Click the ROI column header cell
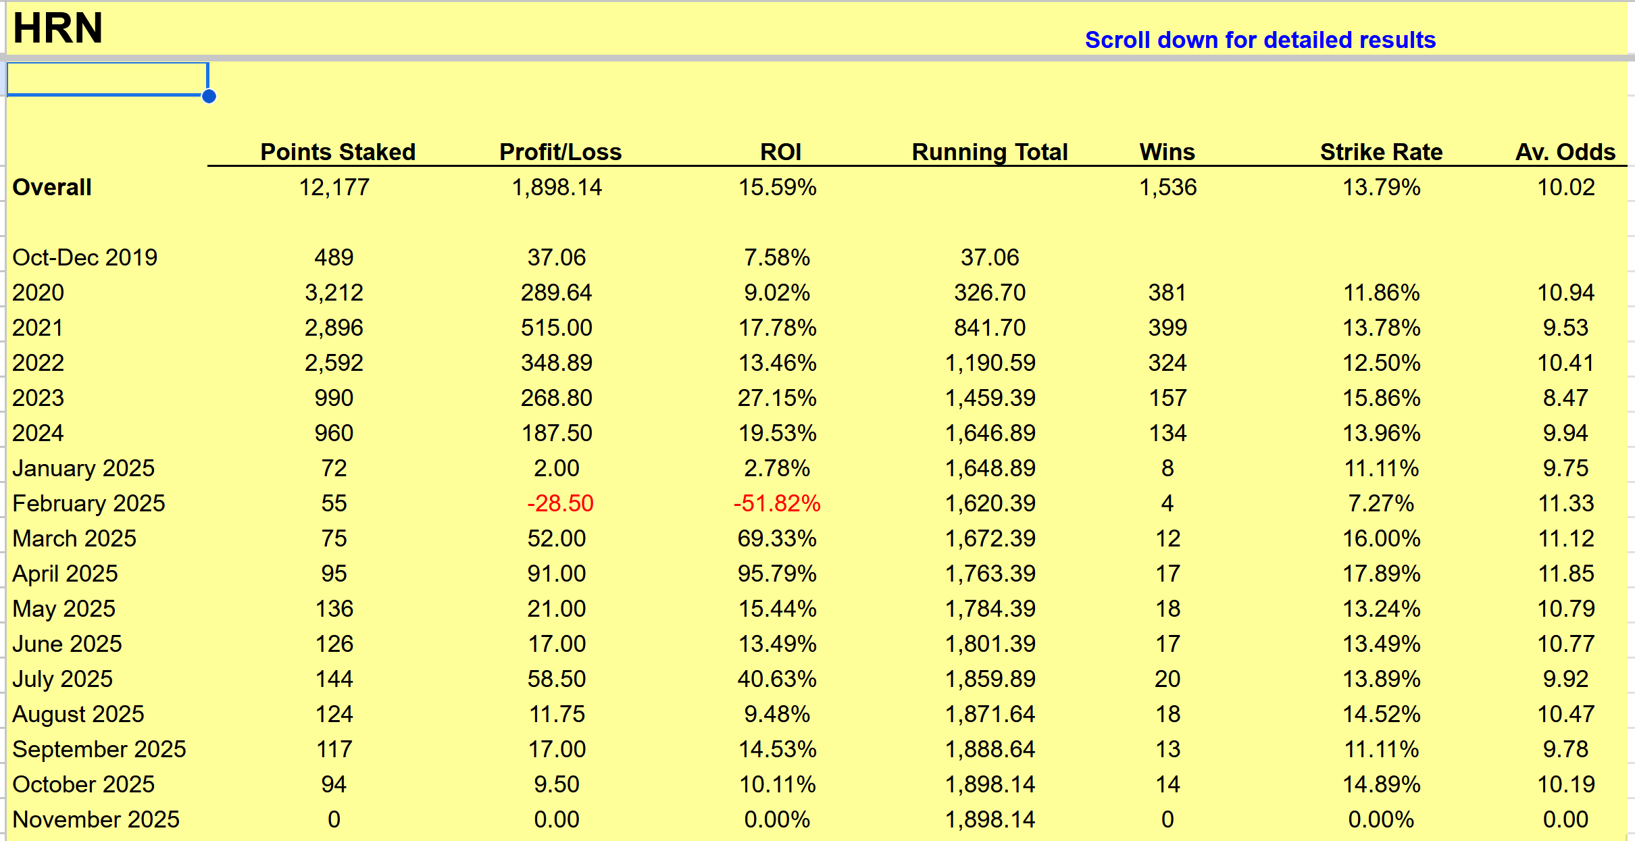The height and width of the screenshot is (841, 1635). 780,151
